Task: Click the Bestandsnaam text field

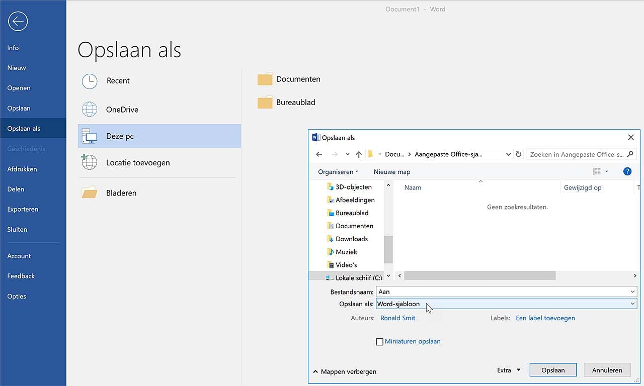Action: (x=503, y=292)
